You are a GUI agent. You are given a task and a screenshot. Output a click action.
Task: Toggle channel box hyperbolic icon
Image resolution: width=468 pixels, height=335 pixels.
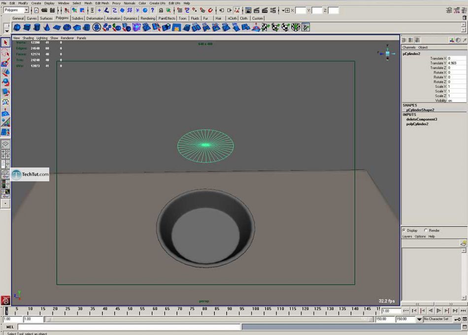click(465, 40)
